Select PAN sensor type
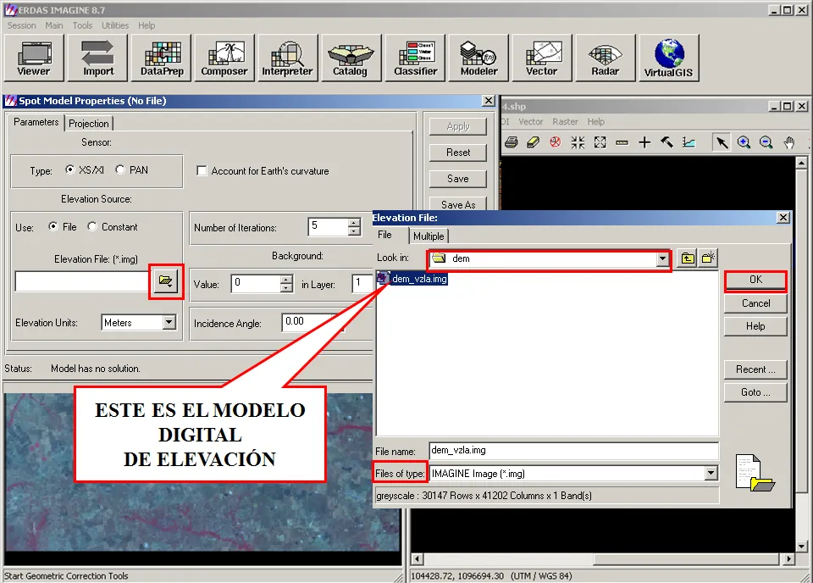The width and height of the screenshot is (813, 583). pyautogui.click(x=120, y=169)
